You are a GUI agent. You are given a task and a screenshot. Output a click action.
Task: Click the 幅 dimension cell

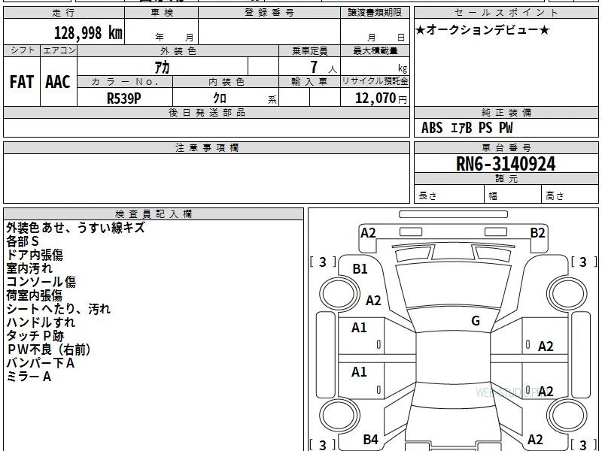point(513,195)
